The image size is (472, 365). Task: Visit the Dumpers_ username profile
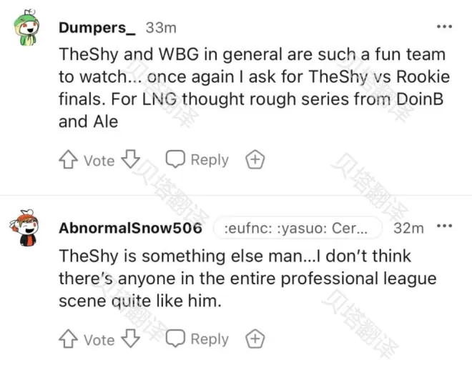coord(97,28)
